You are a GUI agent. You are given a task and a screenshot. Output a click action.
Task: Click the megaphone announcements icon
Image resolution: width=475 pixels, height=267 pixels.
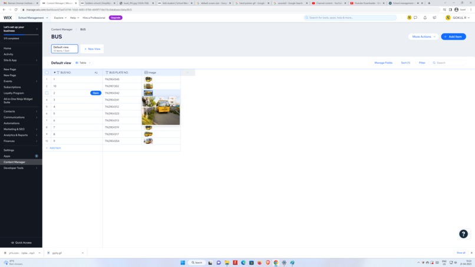tap(434, 18)
